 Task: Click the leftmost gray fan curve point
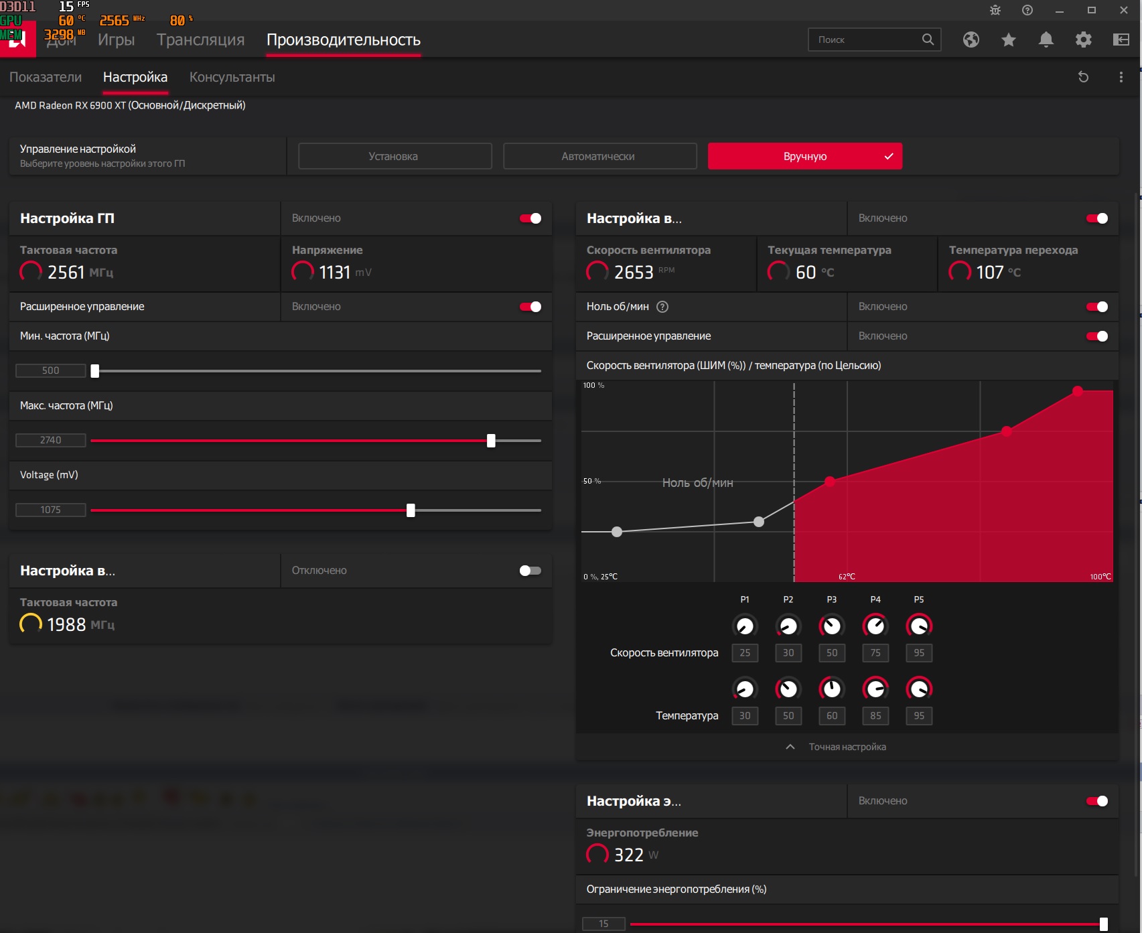point(617,532)
